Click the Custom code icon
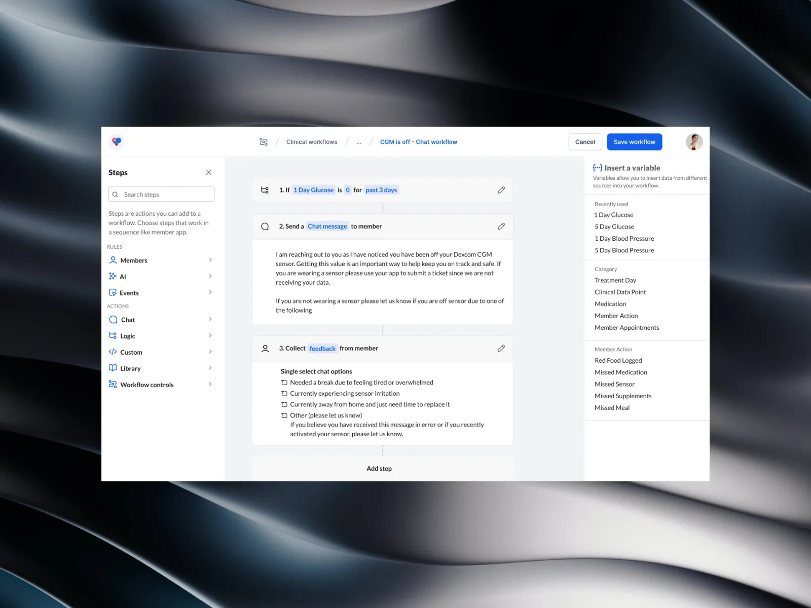The image size is (811, 608). [x=113, y=352]
